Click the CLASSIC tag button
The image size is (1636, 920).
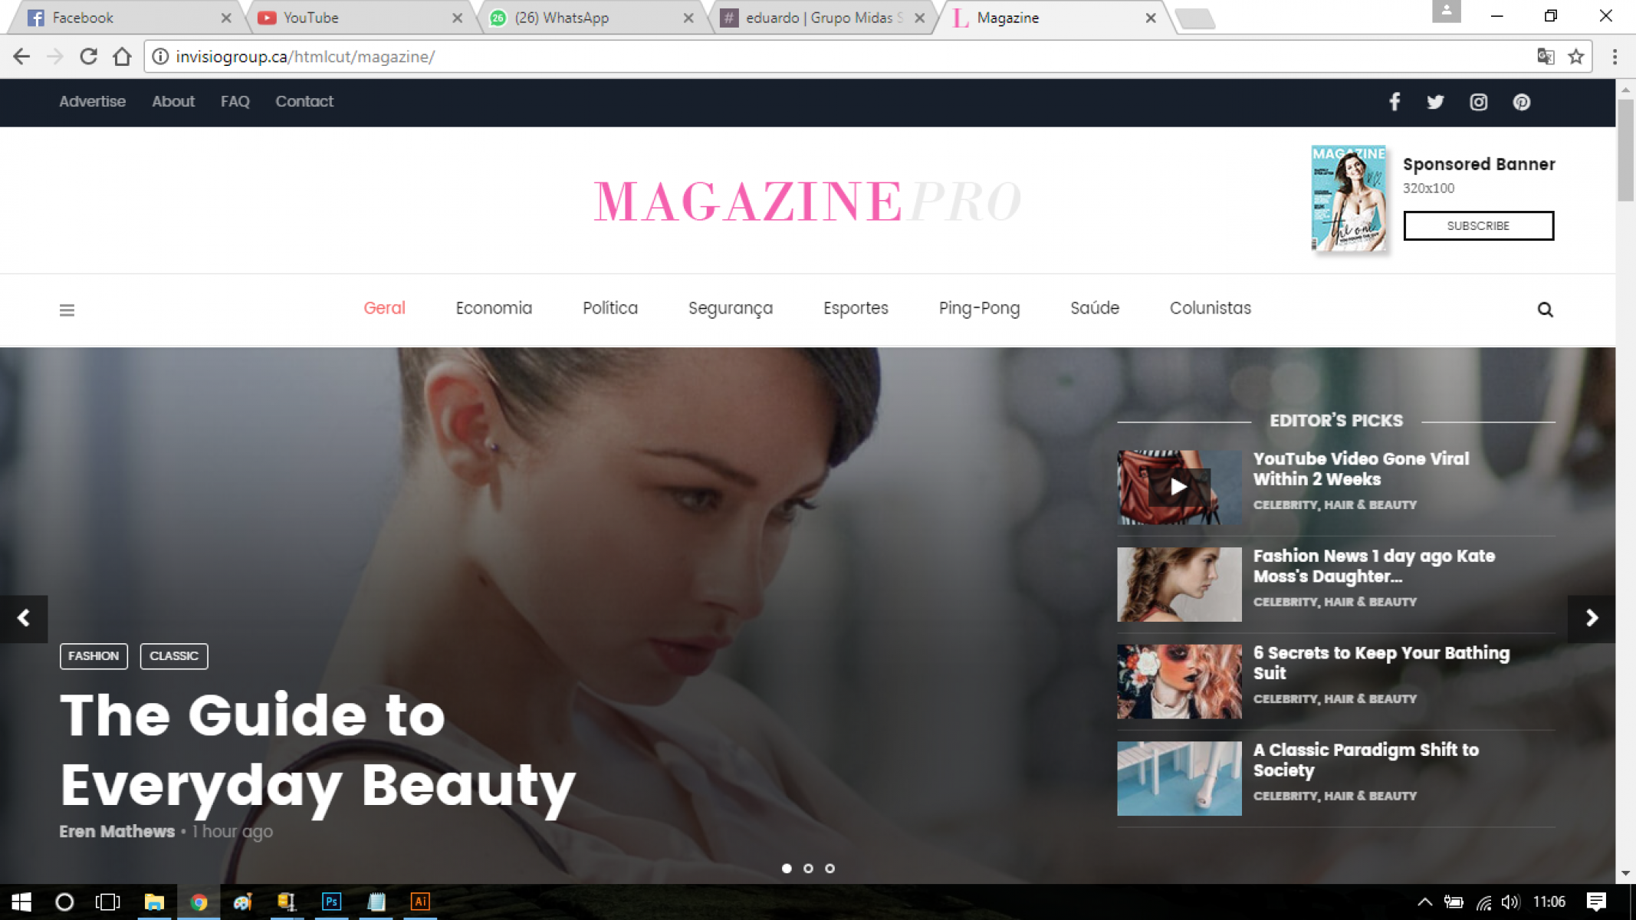(173, 655)
